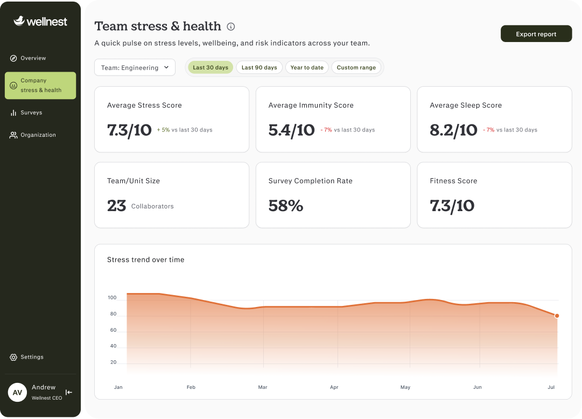The image size is (582, 419).
Task: Open Settings using the gear icon
Action: click(x=13, y=357)
